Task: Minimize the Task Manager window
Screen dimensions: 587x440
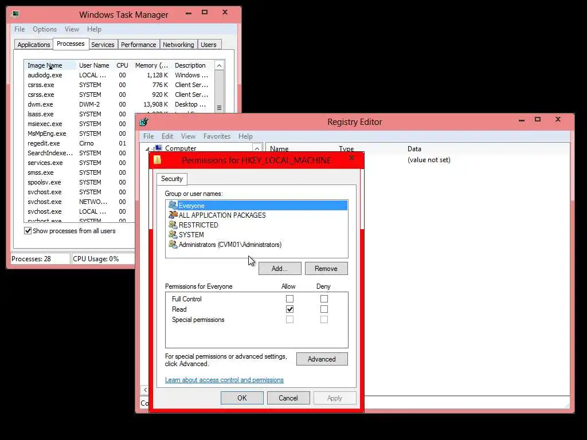Action: 188,14
